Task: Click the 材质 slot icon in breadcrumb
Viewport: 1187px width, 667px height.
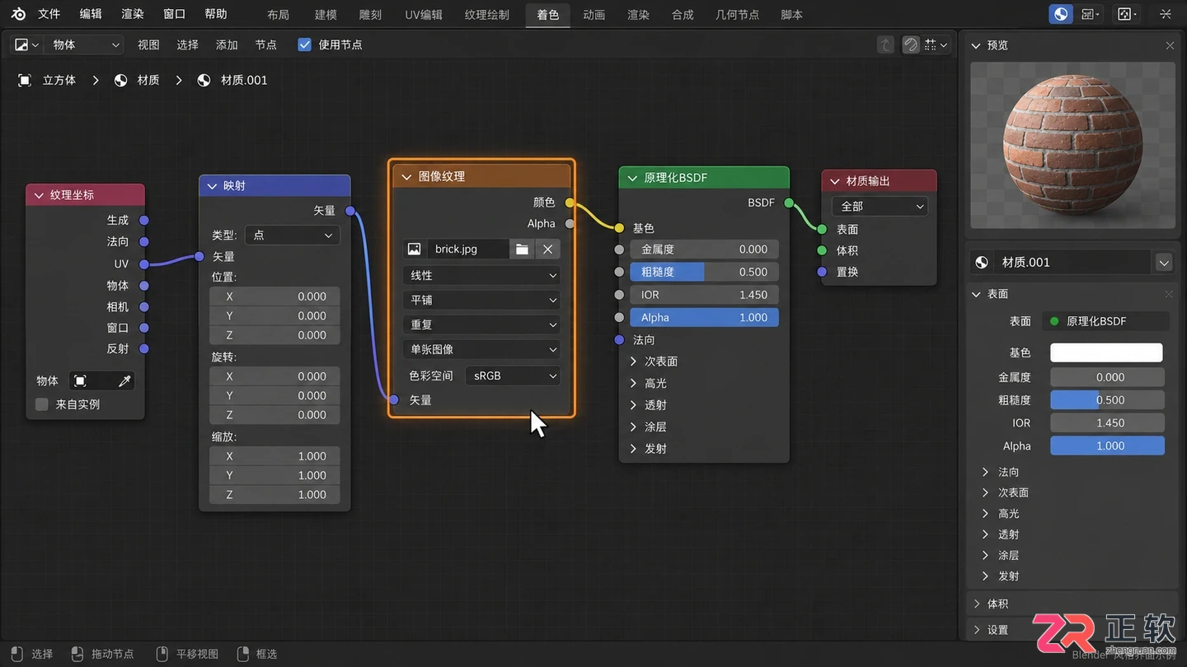Action: 120,80
